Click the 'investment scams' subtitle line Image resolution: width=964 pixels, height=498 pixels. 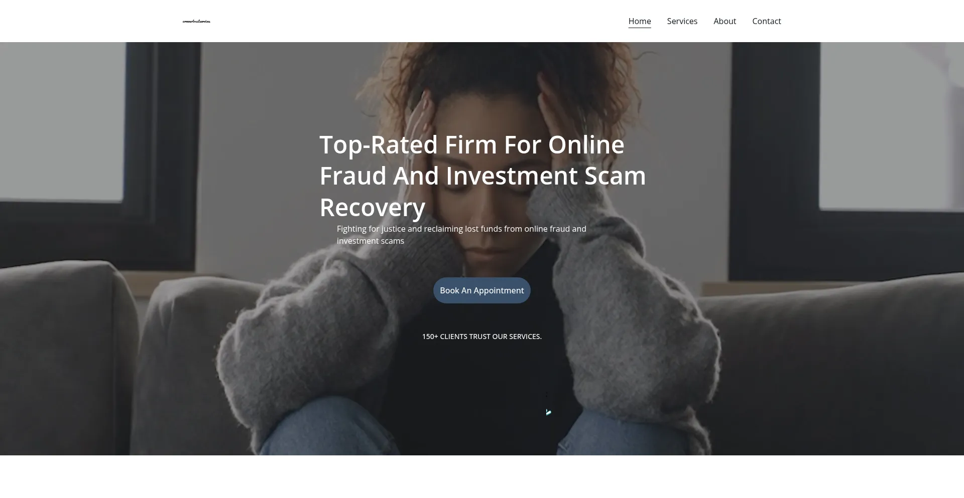371,241
